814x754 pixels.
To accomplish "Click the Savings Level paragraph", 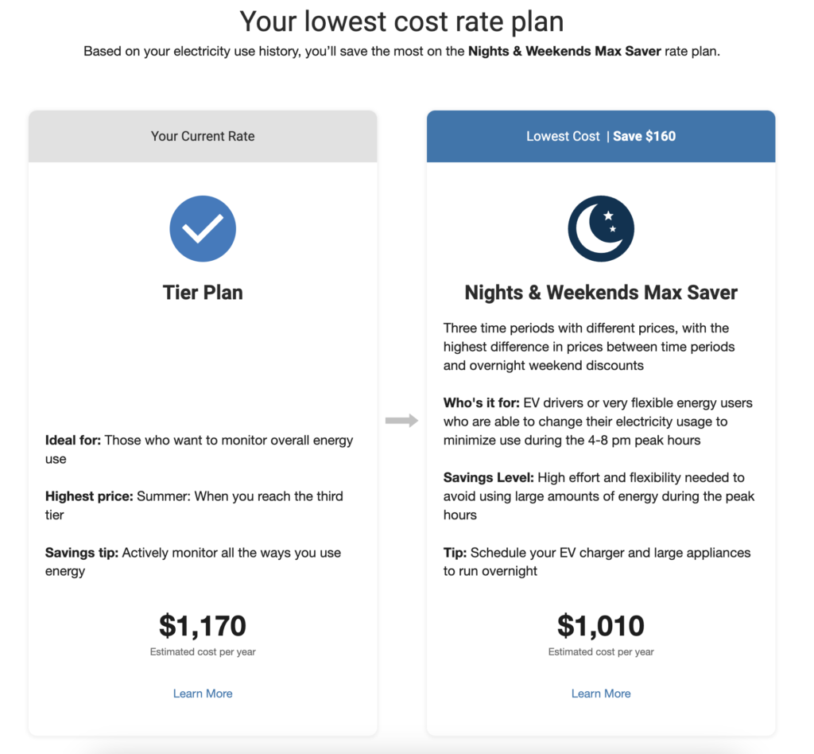I will [599, 496].
